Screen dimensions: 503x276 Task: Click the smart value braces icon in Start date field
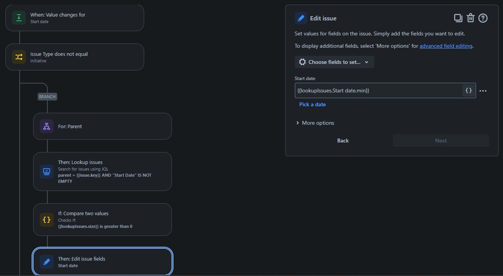(469, 90)
